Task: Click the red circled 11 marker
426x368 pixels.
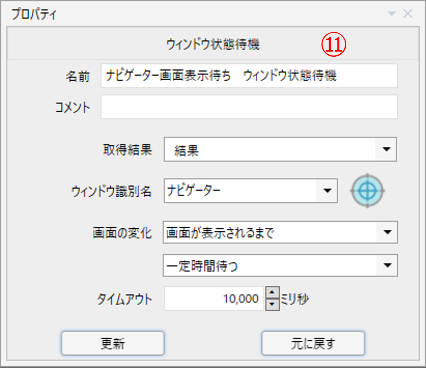Action: [333, 45]
